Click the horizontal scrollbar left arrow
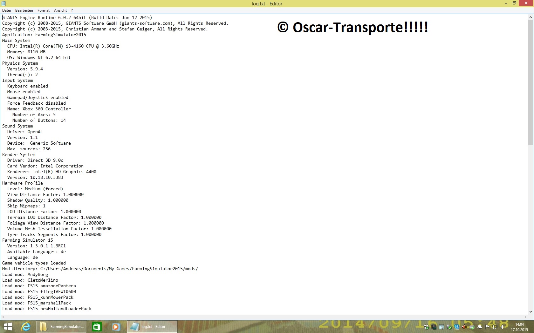Screen dimensions: 534x333 [x=3, y=317]
